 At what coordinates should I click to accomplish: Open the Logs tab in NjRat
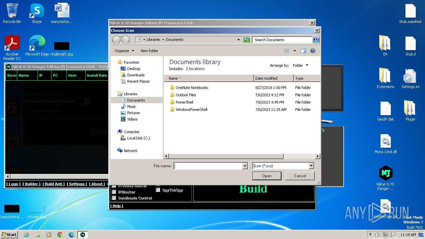13,184
